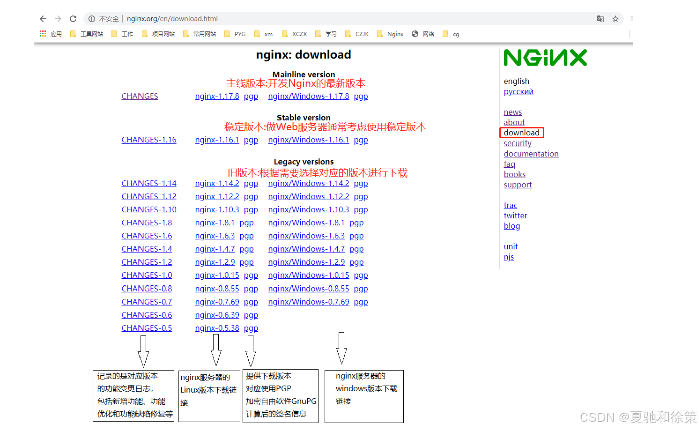This screenshot has width=699, height=429.
Task: Download nginx/Windows-0.7.69
Action: tap(309, 302)
